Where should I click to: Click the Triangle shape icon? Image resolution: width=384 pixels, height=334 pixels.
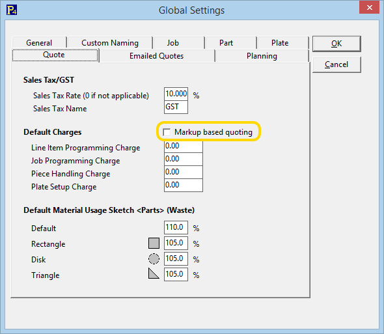click(154, 273)
